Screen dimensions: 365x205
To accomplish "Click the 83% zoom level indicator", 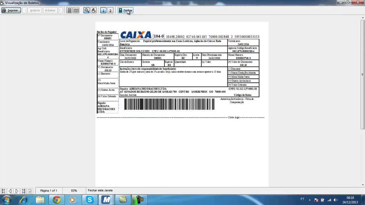I will click(74, 190).
